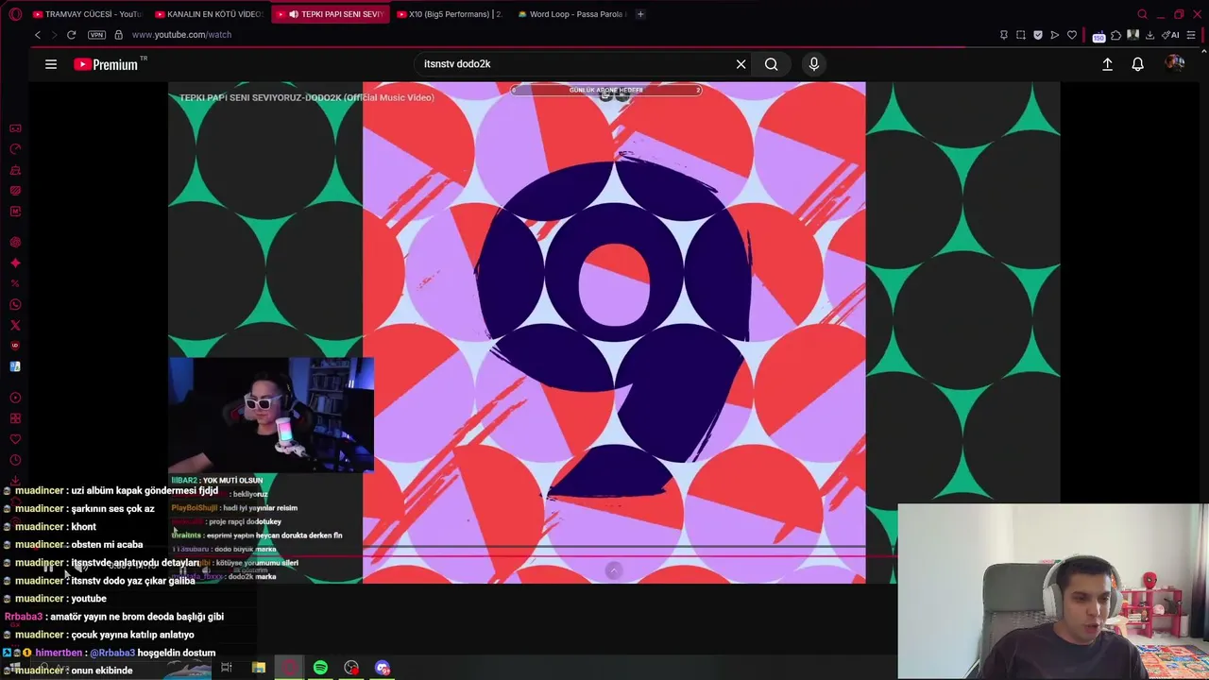Open the browser extensions puzzle icon
1209x680 pixels.
1115,35
